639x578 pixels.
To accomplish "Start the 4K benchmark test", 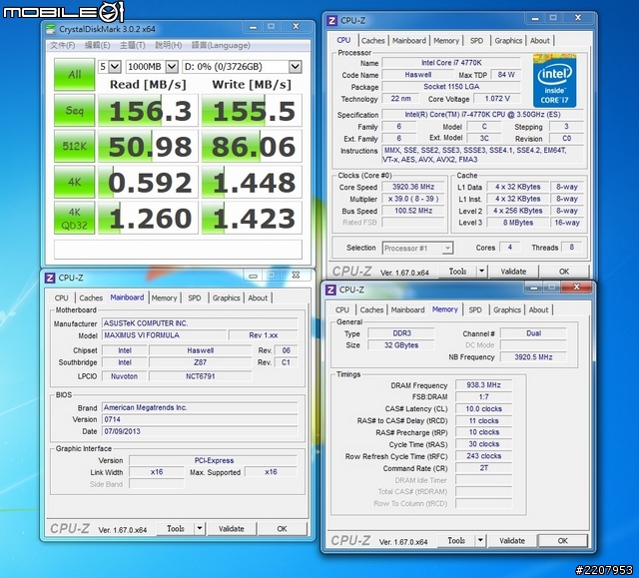I will tap(75, 182).
